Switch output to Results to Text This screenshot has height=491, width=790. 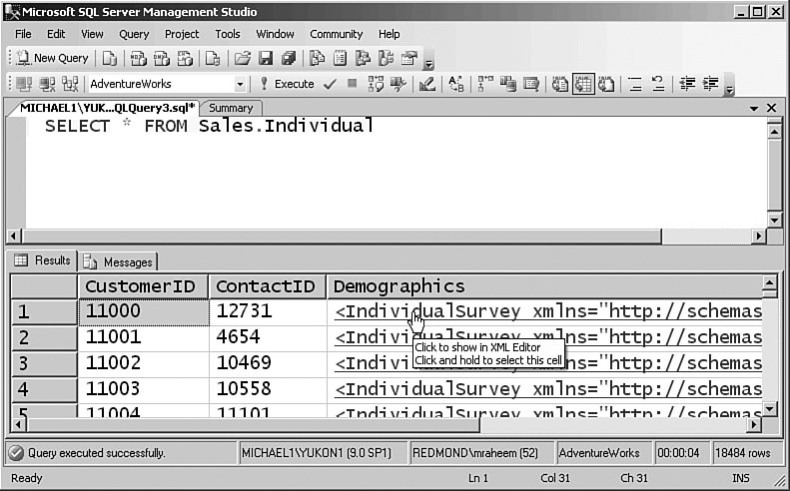pos(559,84)
